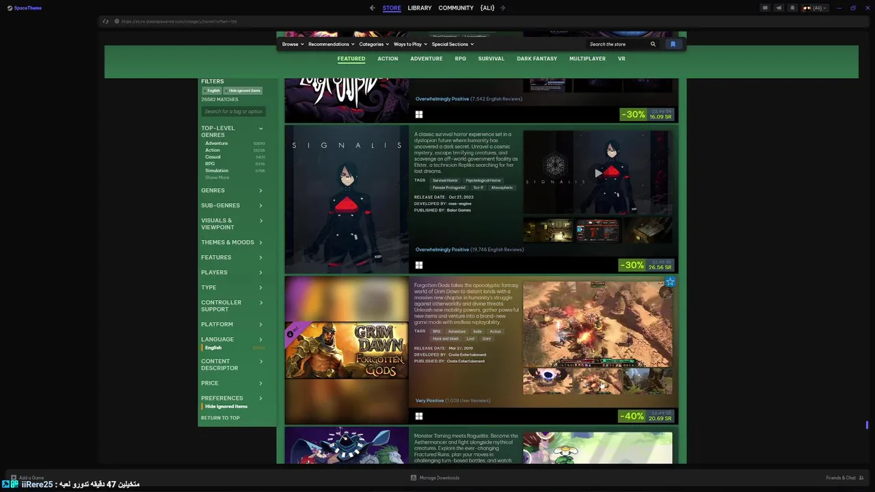Click the store search magnifier icon

653,44
